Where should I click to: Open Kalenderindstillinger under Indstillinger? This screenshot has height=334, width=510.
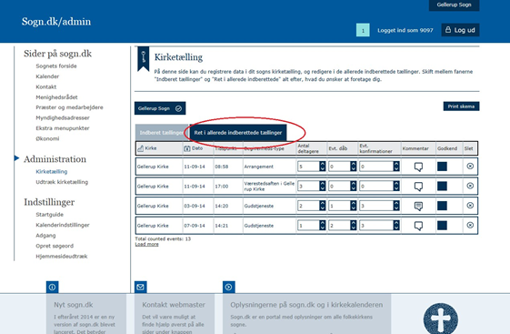(x=63, y=225)
